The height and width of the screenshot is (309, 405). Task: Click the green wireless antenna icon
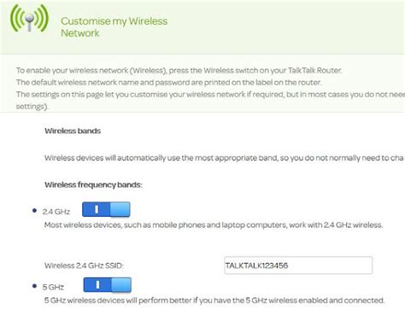[29, 18]
